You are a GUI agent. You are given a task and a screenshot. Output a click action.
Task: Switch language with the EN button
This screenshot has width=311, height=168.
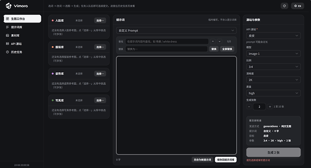point(297,6)
